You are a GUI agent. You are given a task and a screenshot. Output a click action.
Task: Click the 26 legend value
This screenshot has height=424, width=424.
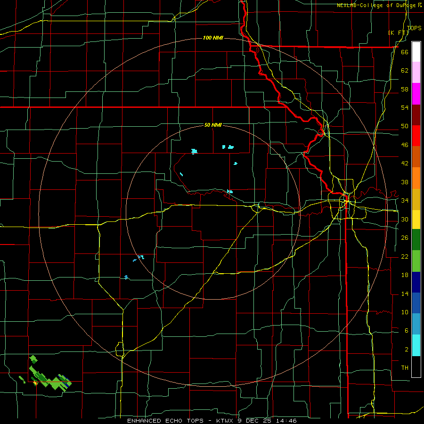tap(405, 238)
